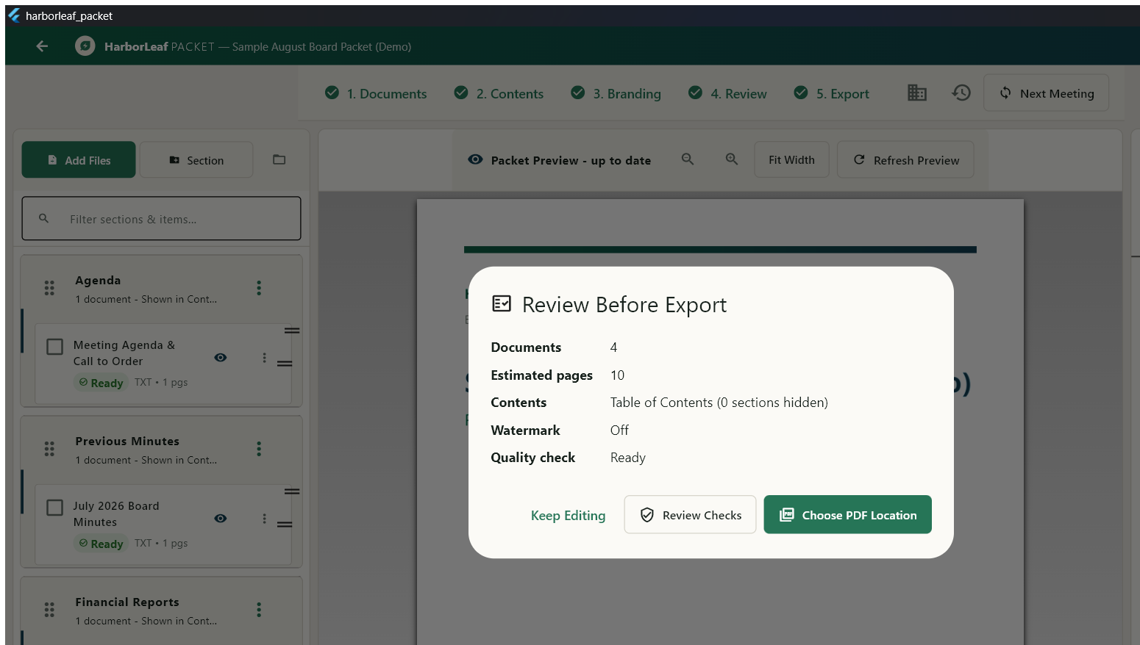Open options for July 2026 Board Minutes
Image resolution: width=1140 pixels, height=645 pixels.
click(x=265, y=519)
